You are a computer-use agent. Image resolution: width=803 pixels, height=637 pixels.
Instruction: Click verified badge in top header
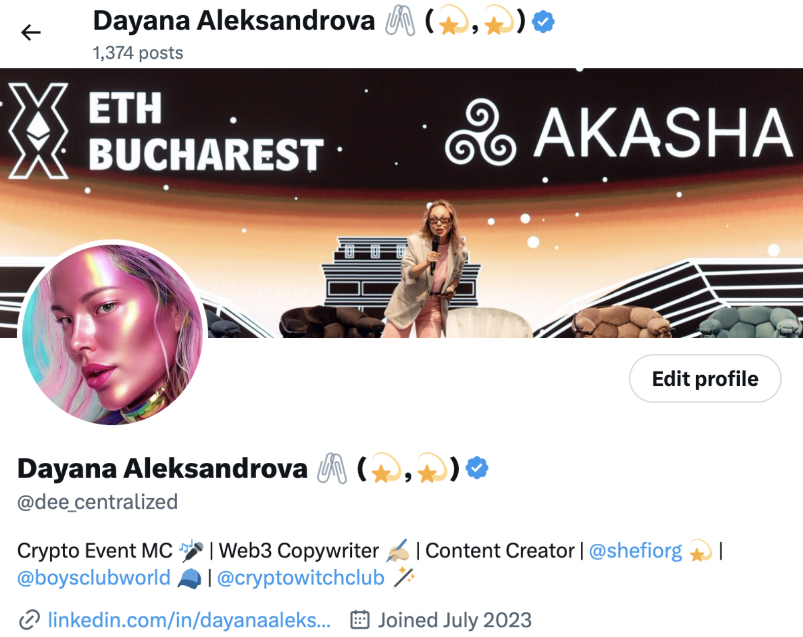click(543, 22)
